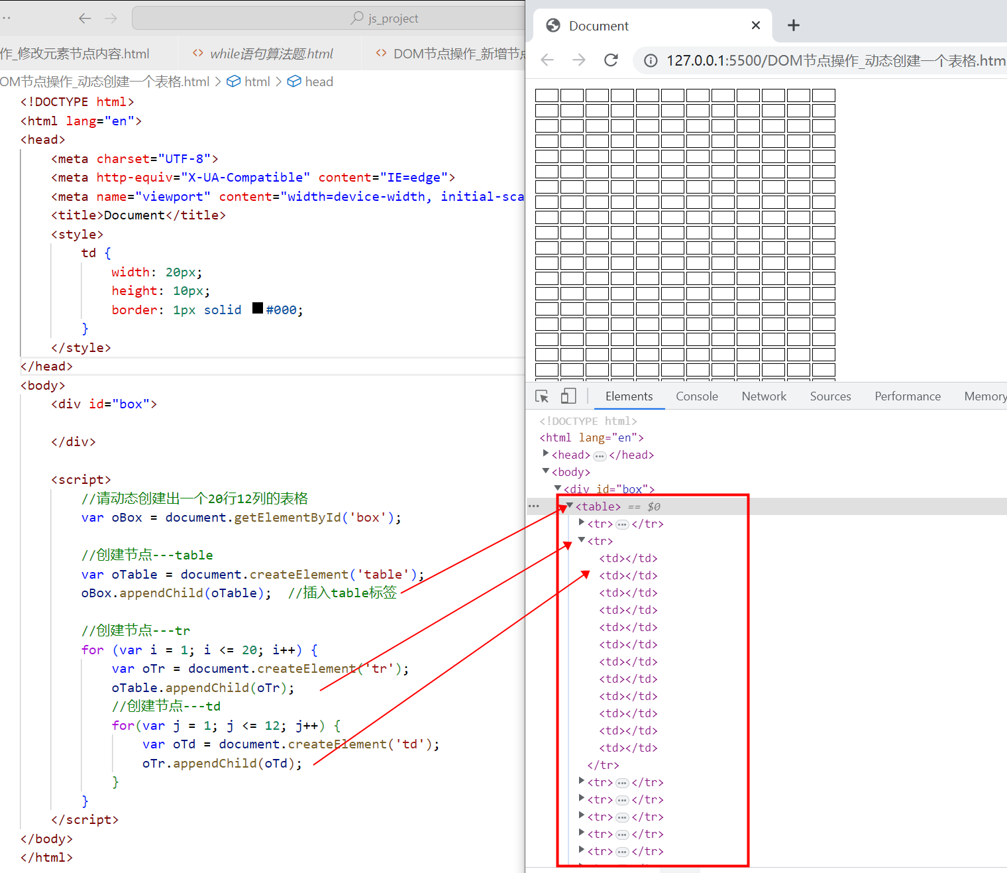Toggle the DevTools device toolbar
Image resolution: width=1007 pixels, height=873 pixels.
(x=568, y=396)
